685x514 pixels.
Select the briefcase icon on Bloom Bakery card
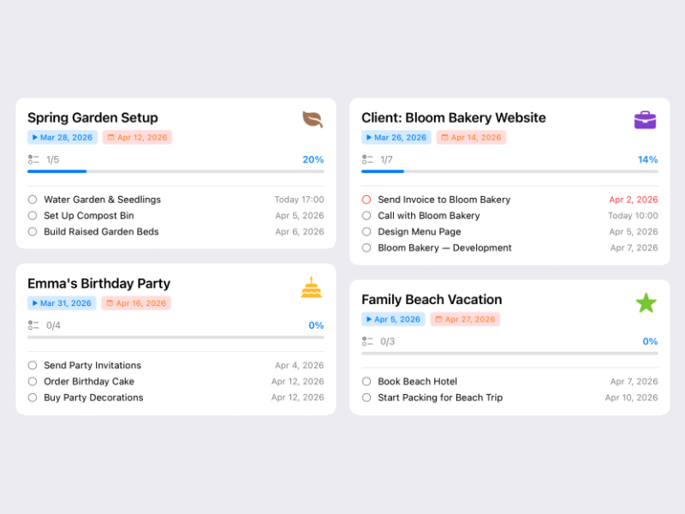click(646, 119)
